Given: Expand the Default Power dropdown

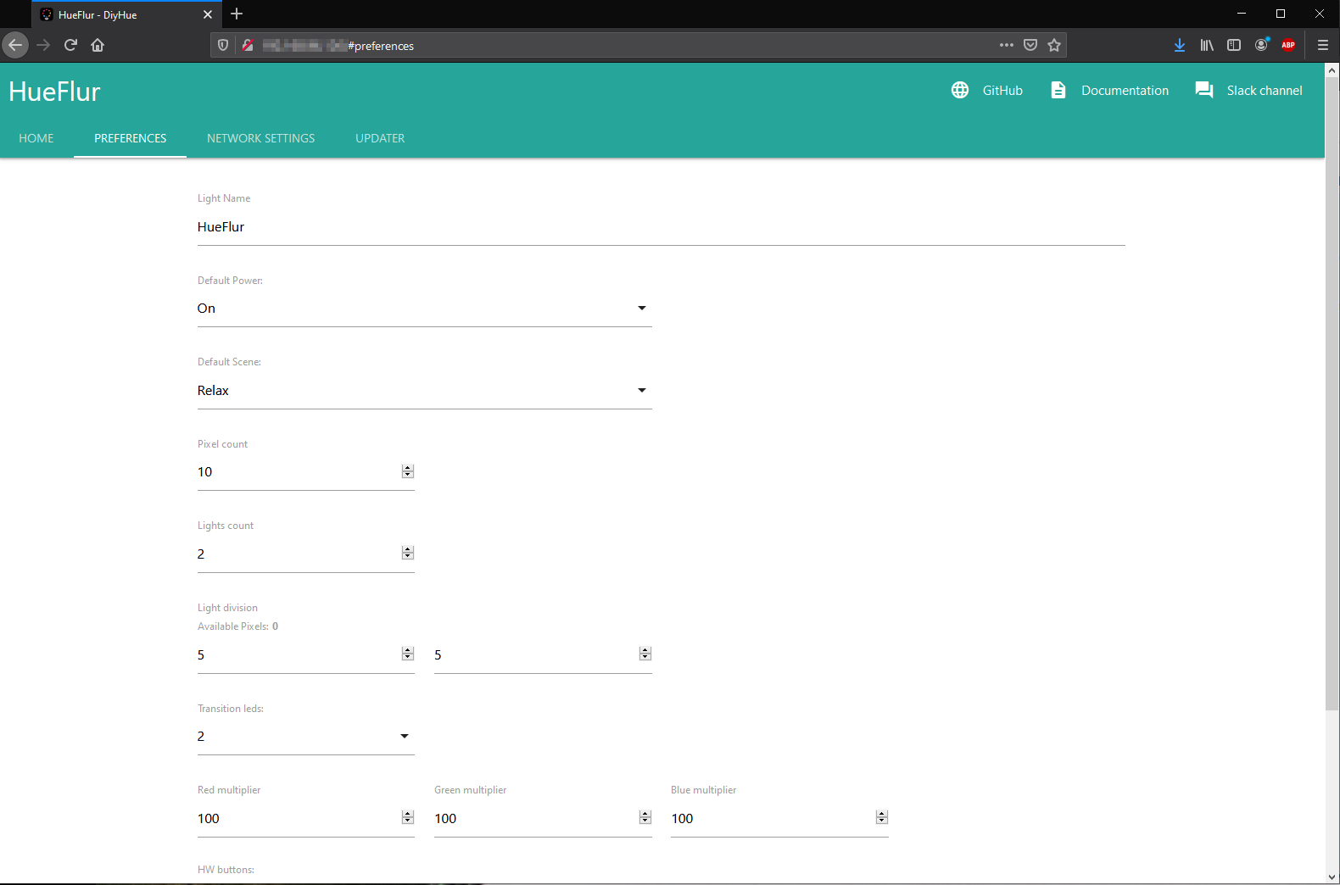Looking at the screenshot, I should coord(425,309).
